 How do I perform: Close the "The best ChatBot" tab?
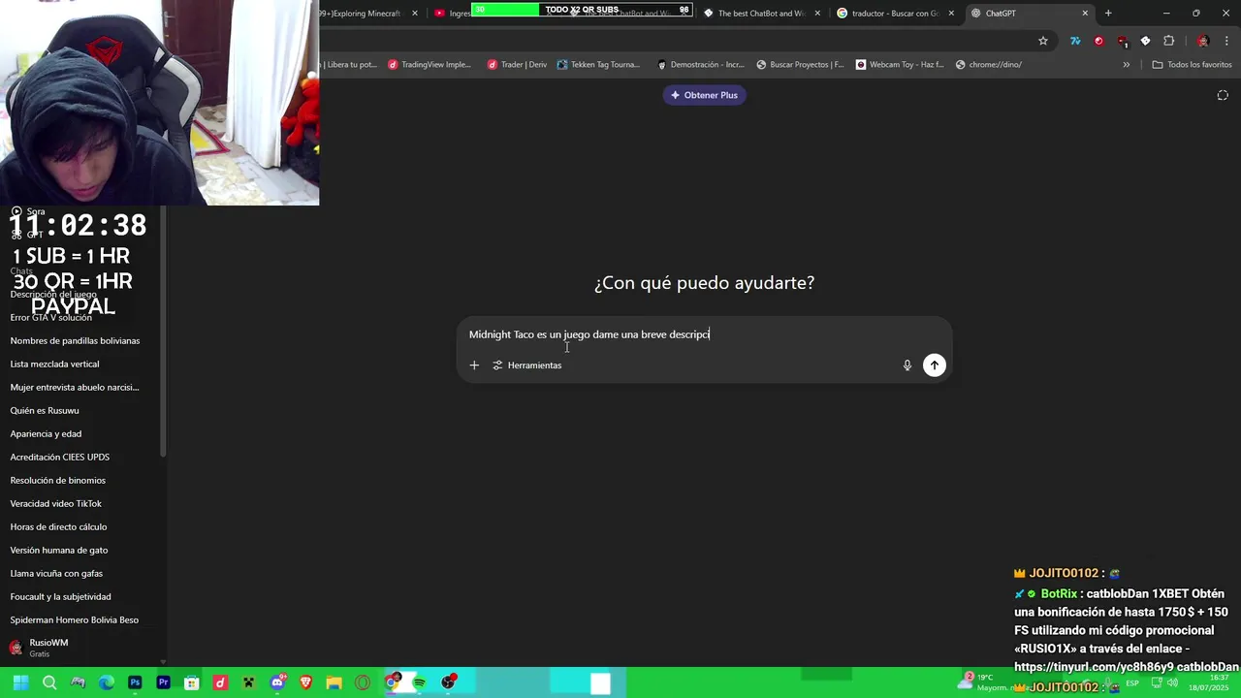pyautogui.click(x=817, y=13)
